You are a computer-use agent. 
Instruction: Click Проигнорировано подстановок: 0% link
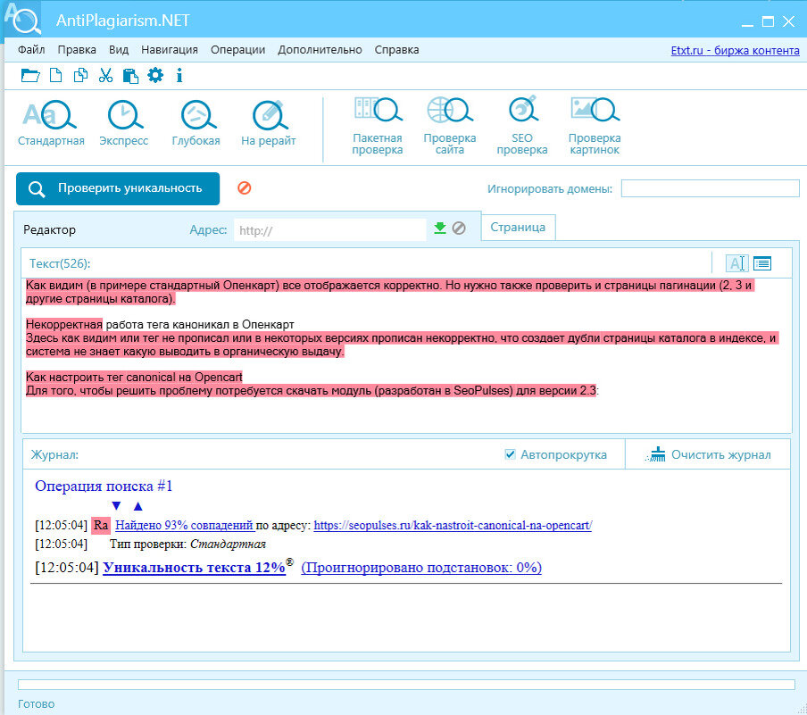(x=421, y=567)
